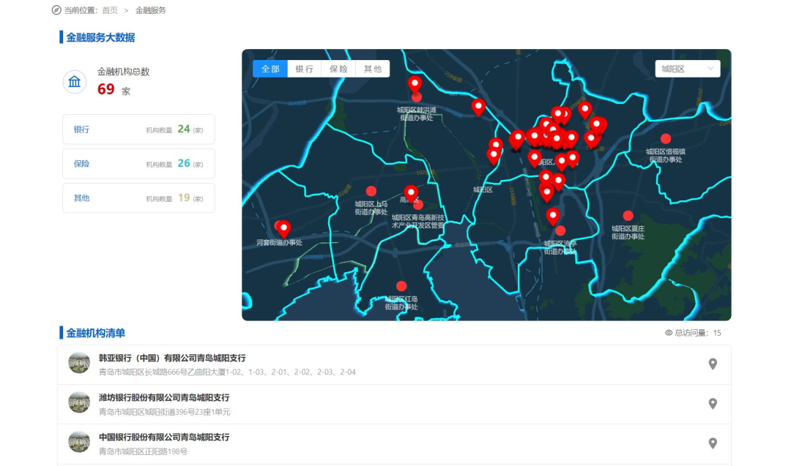Select the 全部 map filter tab
The height and width of the screenshot is (466, 791).
click(270, 69)
